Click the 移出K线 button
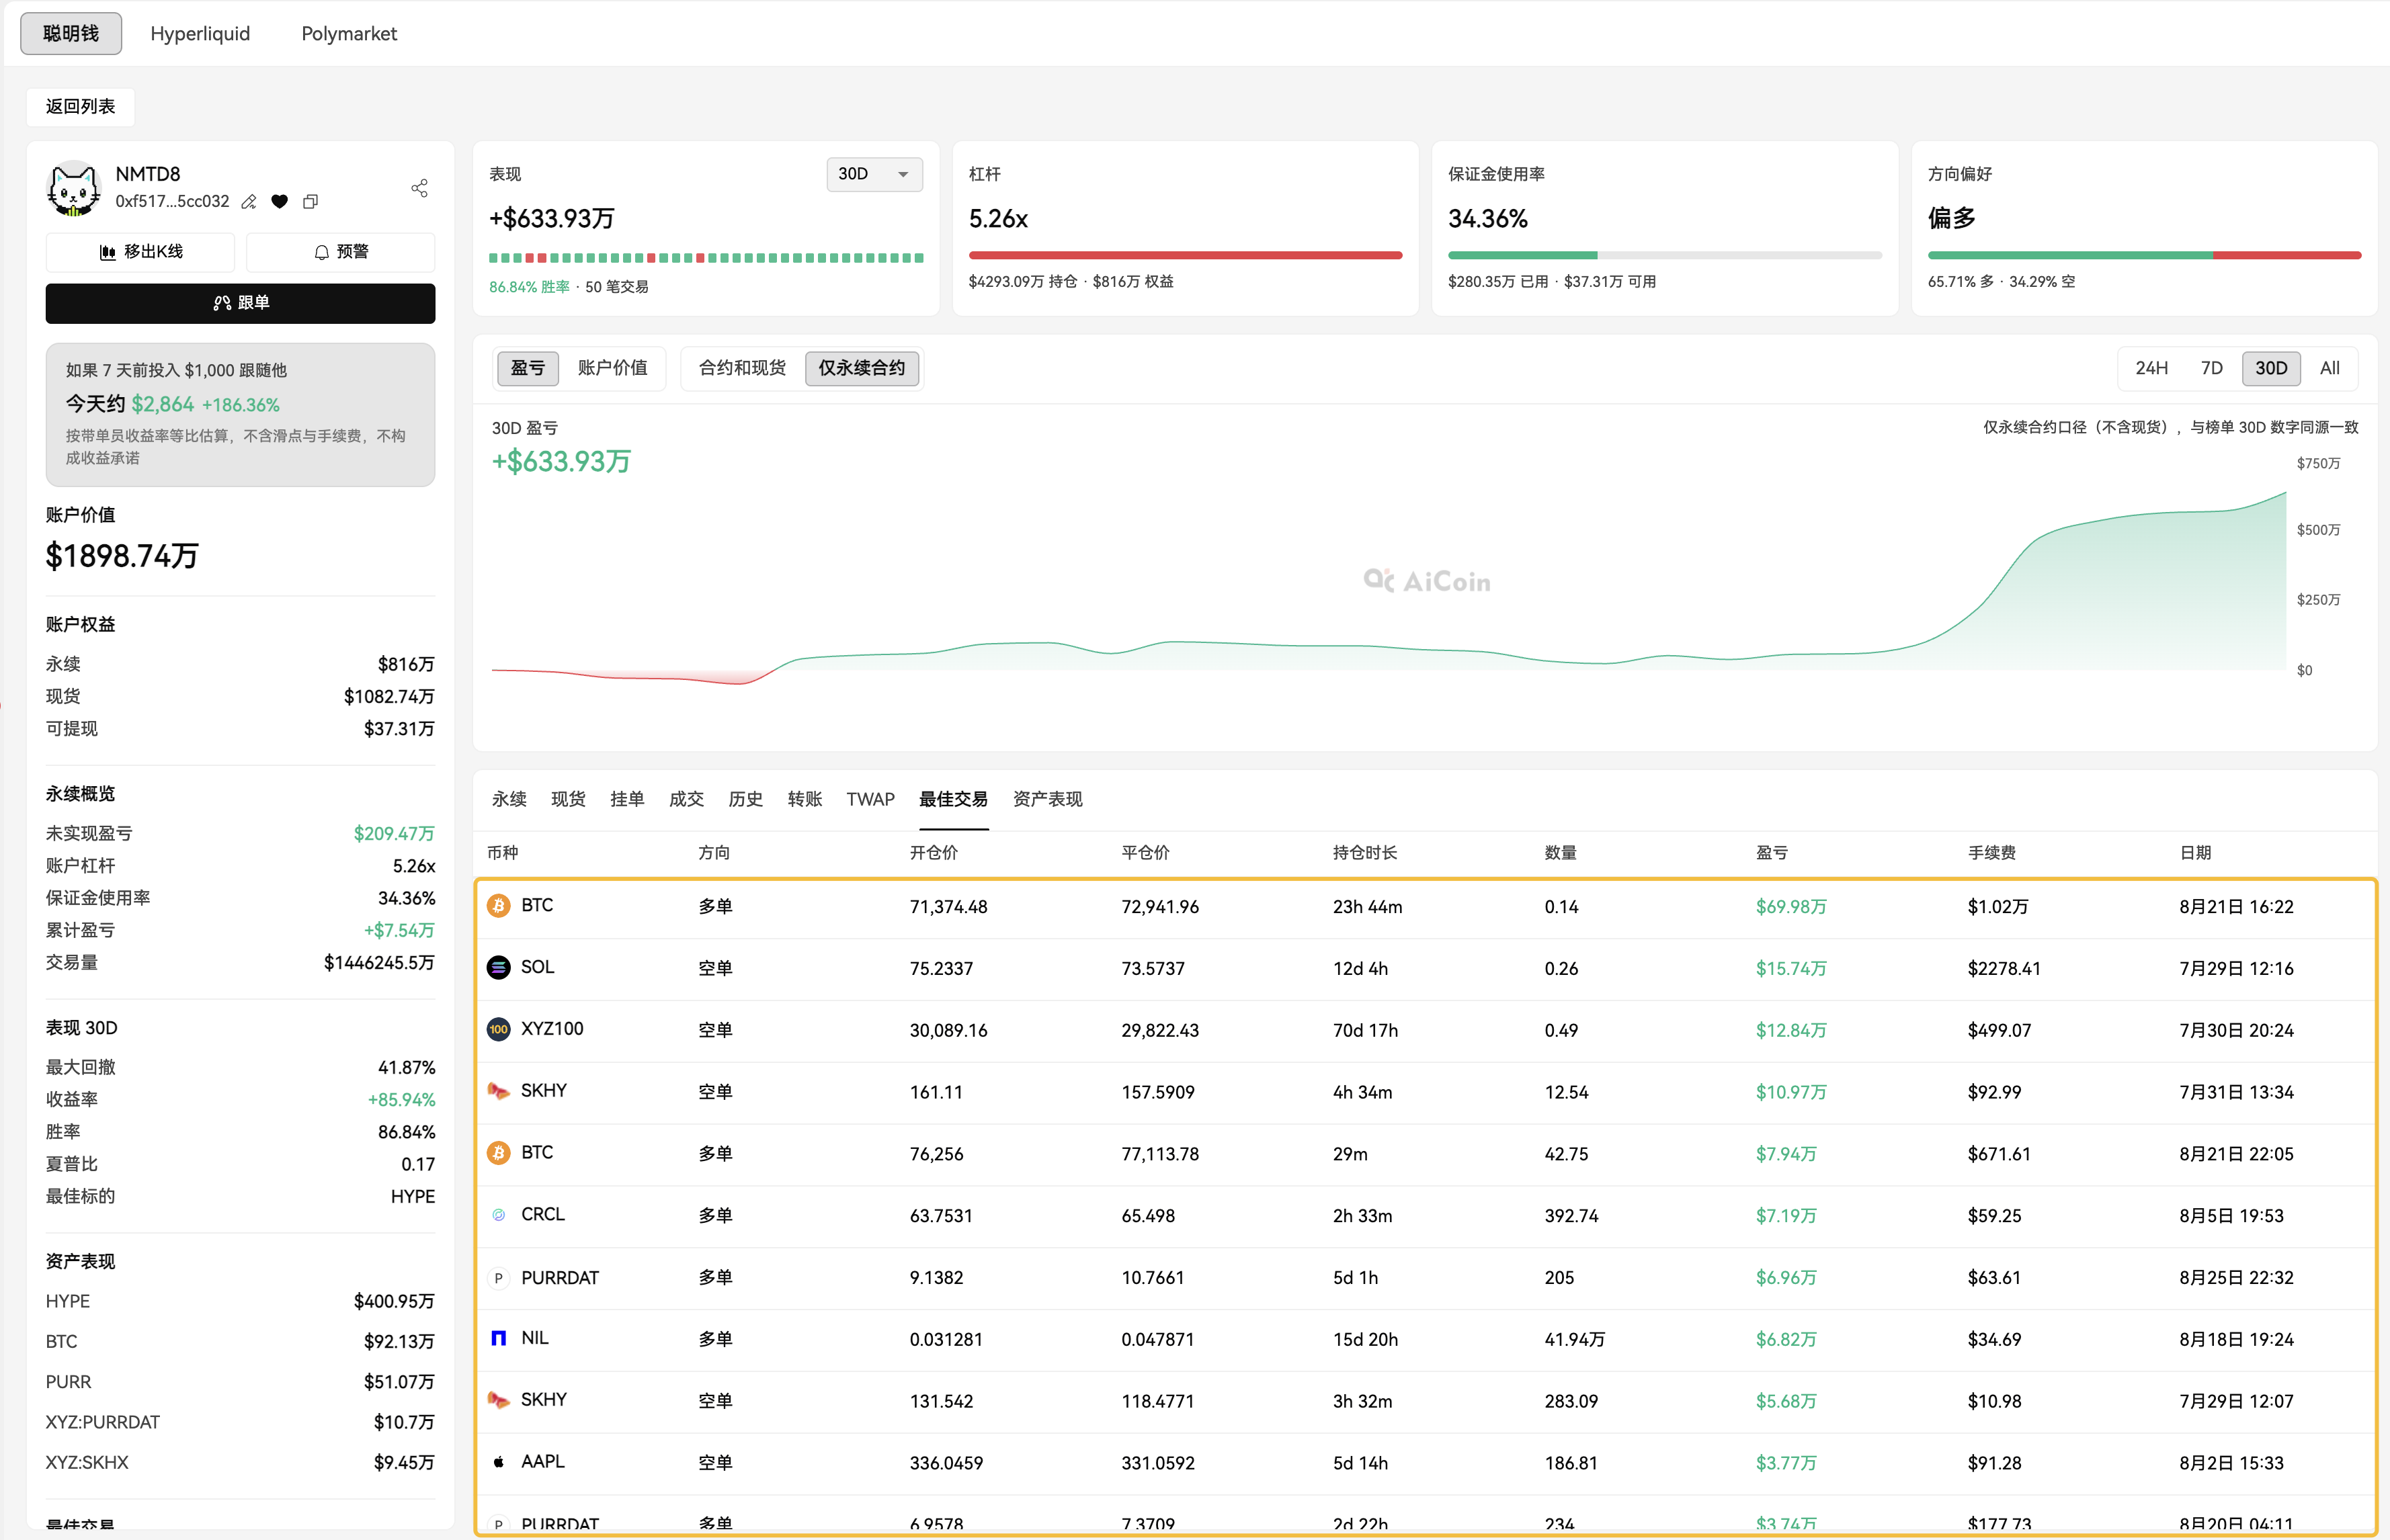 140,252
